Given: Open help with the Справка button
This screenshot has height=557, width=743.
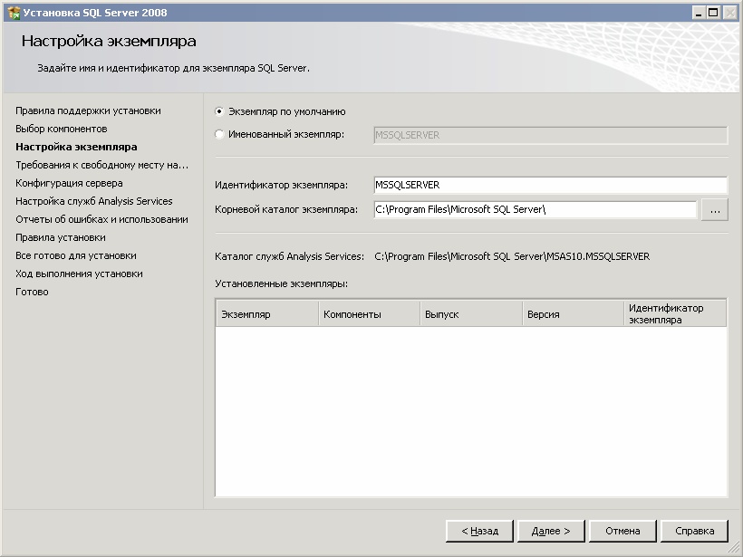Looking at the screenshot, I should [694, 531].
